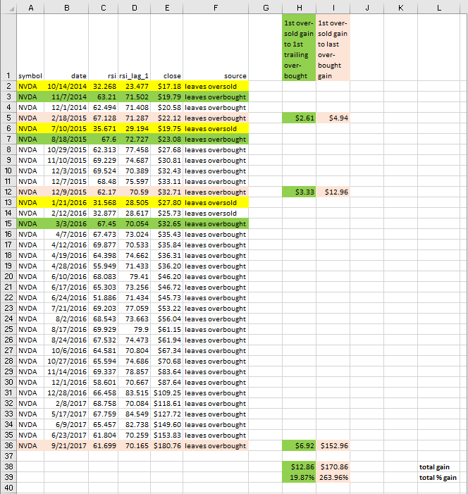Select column F header
This screenshot has height=494, width=468.
click(216, 8)
